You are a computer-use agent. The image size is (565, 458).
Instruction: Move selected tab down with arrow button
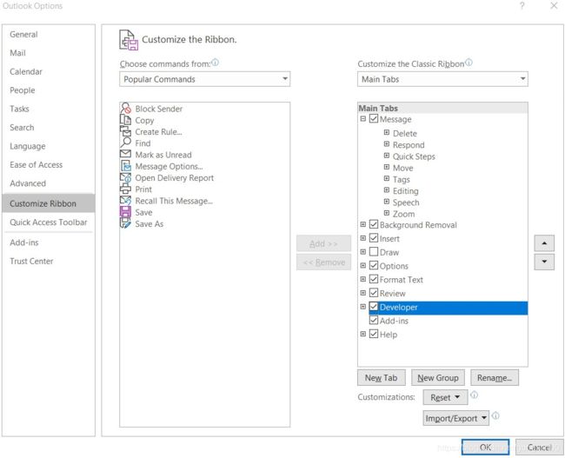point(544,262)
